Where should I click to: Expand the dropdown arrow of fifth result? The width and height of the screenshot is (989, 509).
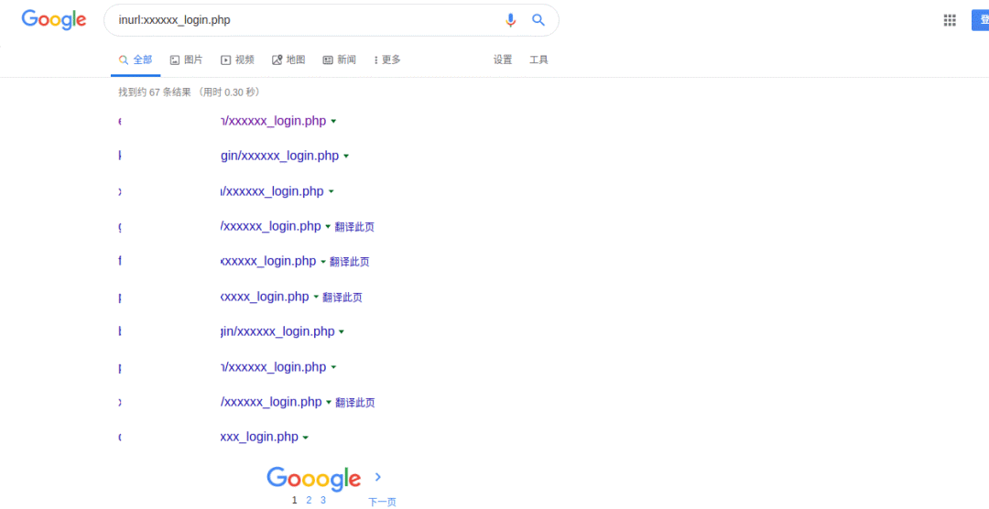point(323,262)
